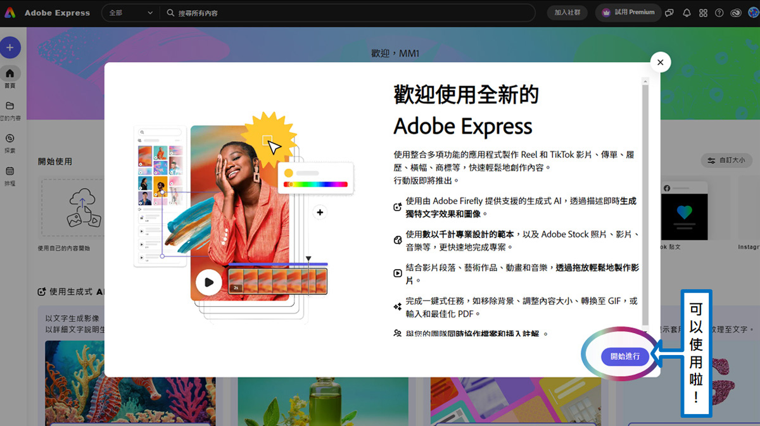Click the templates feature icon

click(398, 240)
